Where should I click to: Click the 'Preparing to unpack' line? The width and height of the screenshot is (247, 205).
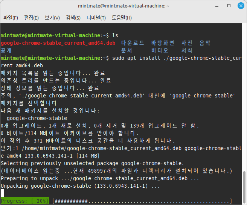click(x=100, y=178)
